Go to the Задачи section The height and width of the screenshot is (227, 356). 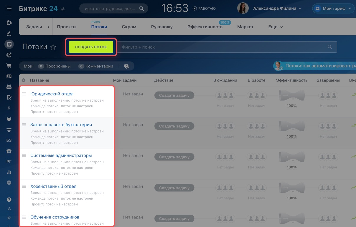pos(34,26)
